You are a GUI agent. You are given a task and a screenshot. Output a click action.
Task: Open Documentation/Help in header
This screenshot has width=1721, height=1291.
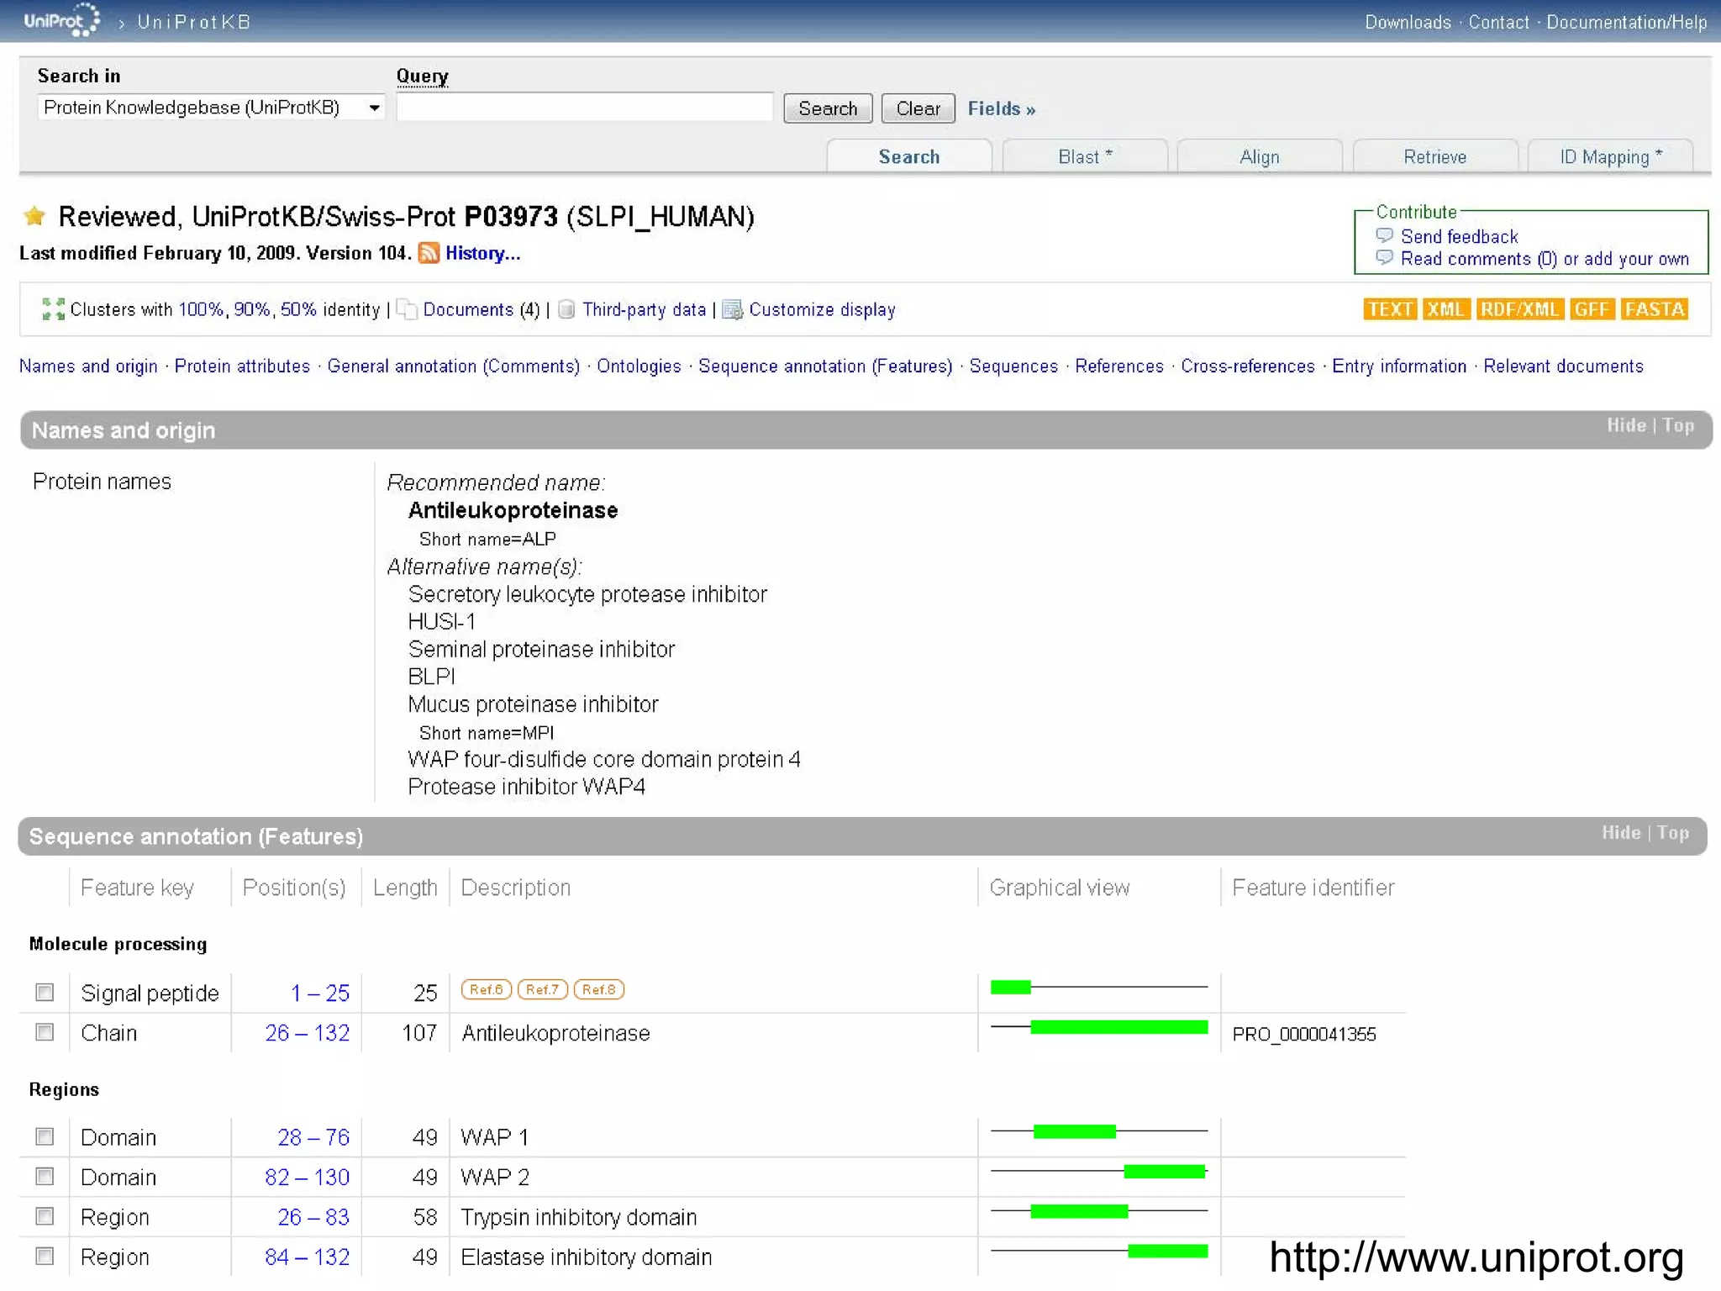[x=1626, y=22]
